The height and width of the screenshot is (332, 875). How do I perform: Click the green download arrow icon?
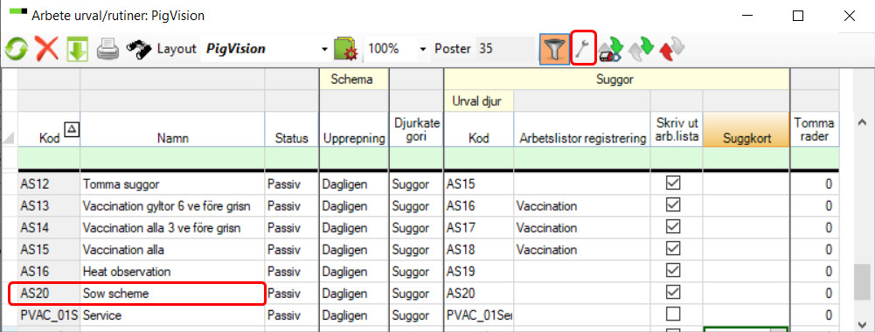[x=77, y=49]
